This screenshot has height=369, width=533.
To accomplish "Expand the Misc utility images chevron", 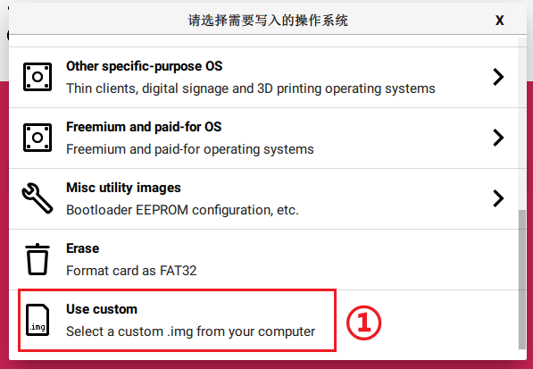I will [498, 198].
